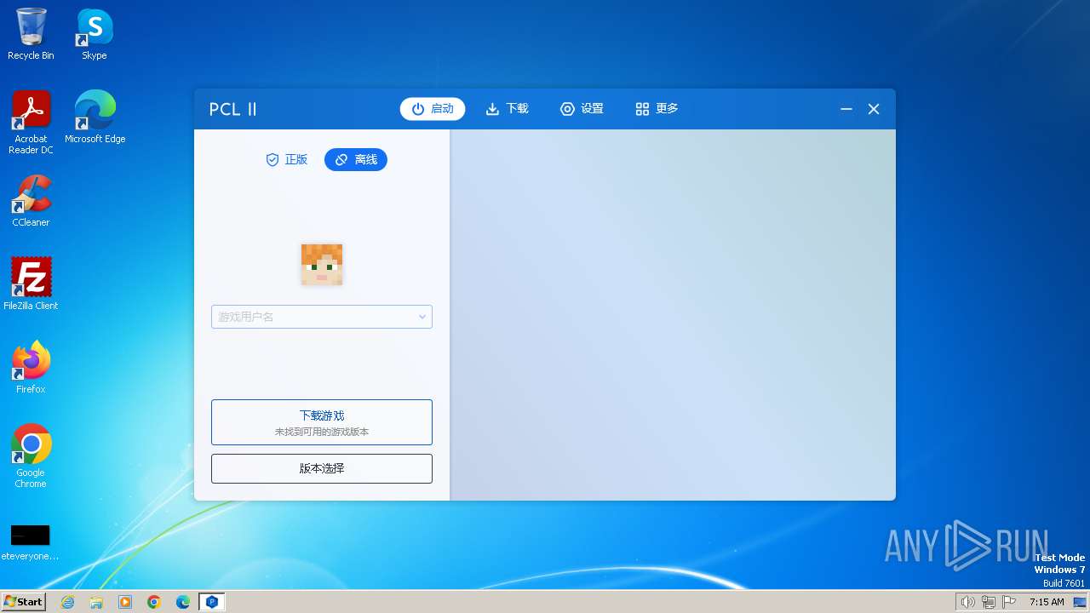
Task: Open network status tray icon
Action: tap(988, 602)
